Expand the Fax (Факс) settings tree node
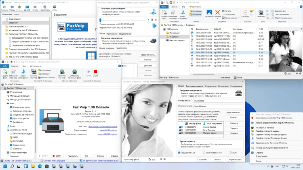 3,103
